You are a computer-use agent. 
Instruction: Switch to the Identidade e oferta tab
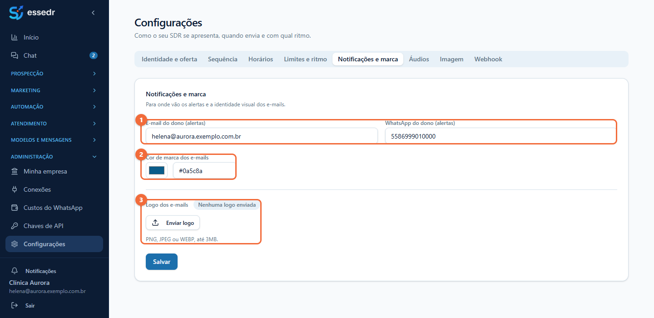[169, 59]
